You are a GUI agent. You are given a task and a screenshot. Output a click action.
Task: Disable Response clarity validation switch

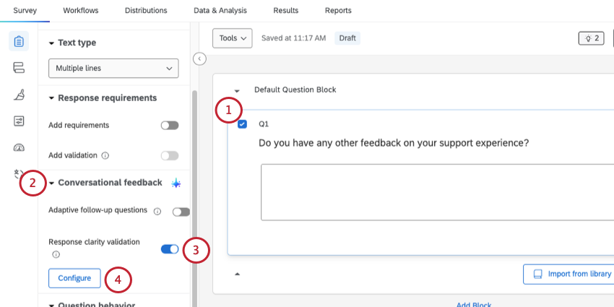click(x=170, y=249)
